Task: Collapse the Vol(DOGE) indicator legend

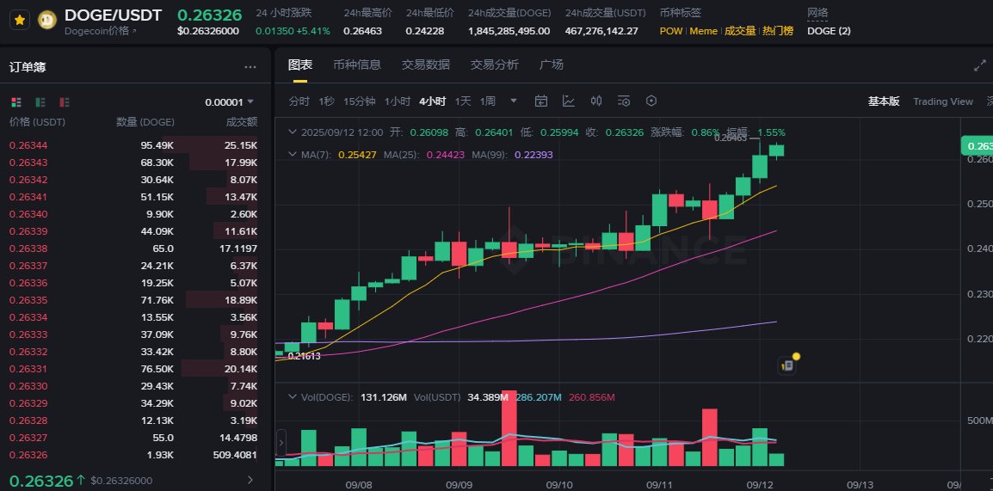Action: point(292,397)
